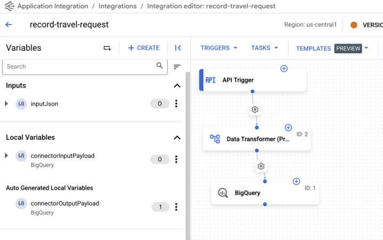The width and height of the screenshot is (383, 240).
Task: Click usage count 0 of inputJson
Action: 160,104
